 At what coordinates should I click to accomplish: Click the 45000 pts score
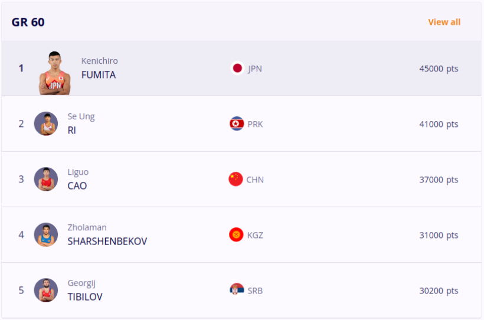coord(439,68)
